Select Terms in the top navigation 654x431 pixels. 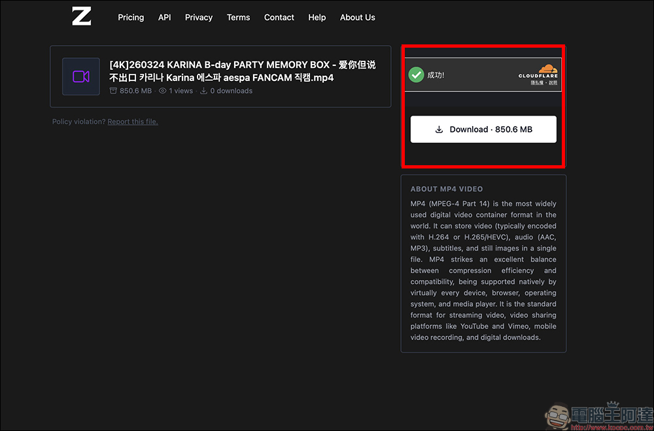coord(238,18)
